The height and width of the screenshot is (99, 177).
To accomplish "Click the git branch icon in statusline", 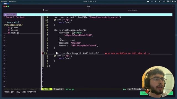I will click(54, 89).
